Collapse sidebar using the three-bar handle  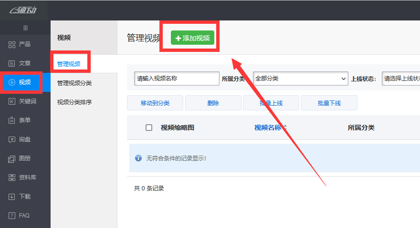(25, 28)
